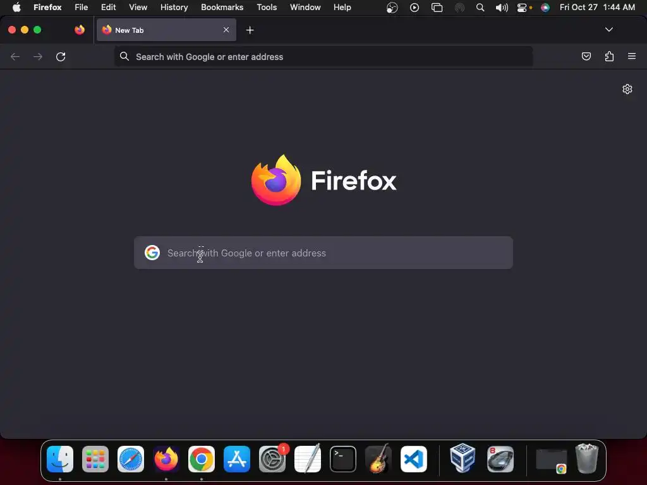Open the racing car game in Dock

(x=500, y=459)
